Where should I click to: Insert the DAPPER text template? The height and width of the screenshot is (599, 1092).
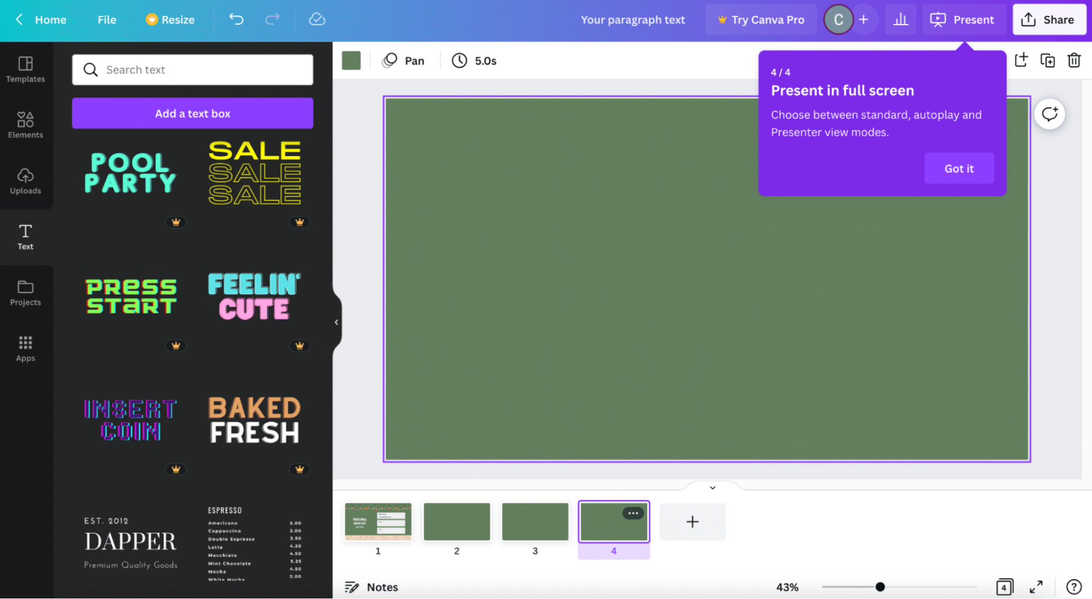[x=131, y=543]
